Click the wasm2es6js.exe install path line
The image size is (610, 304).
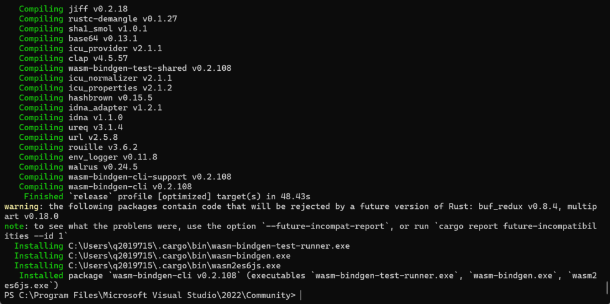(x=175, y=265)
